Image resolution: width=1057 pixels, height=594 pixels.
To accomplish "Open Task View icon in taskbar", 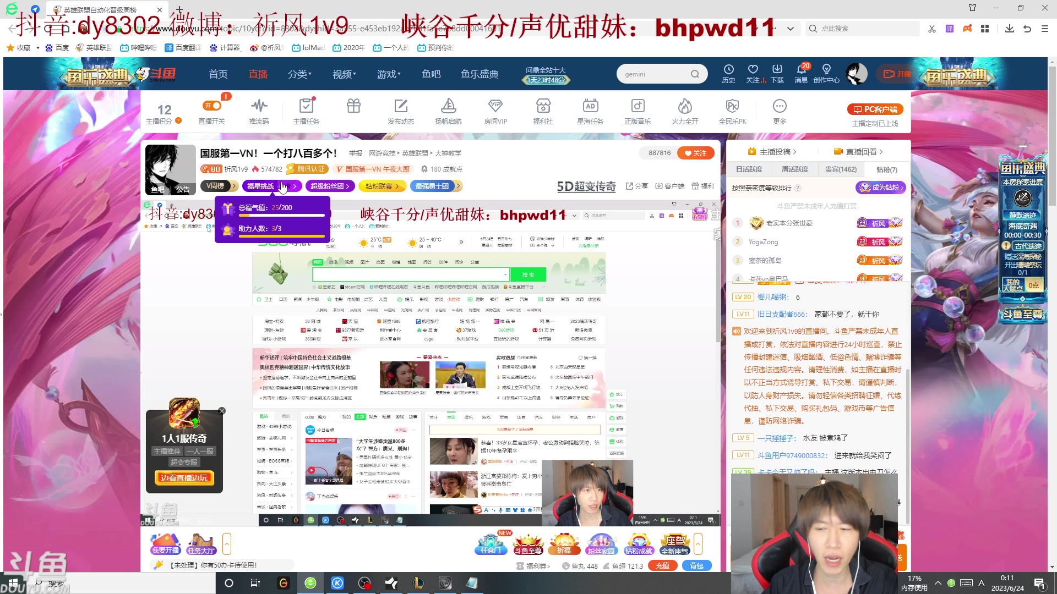I will (x=255, y=583).
